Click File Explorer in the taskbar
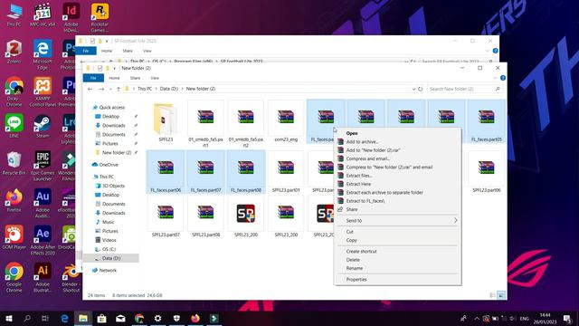 (83, 318)
